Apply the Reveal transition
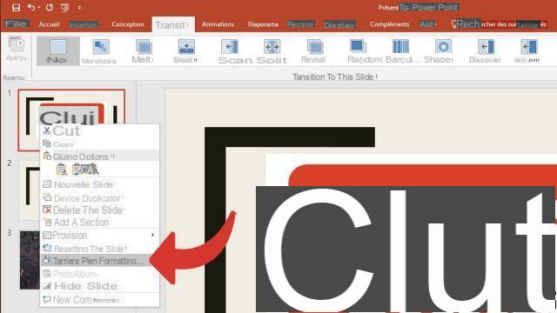 click(313, 50)
